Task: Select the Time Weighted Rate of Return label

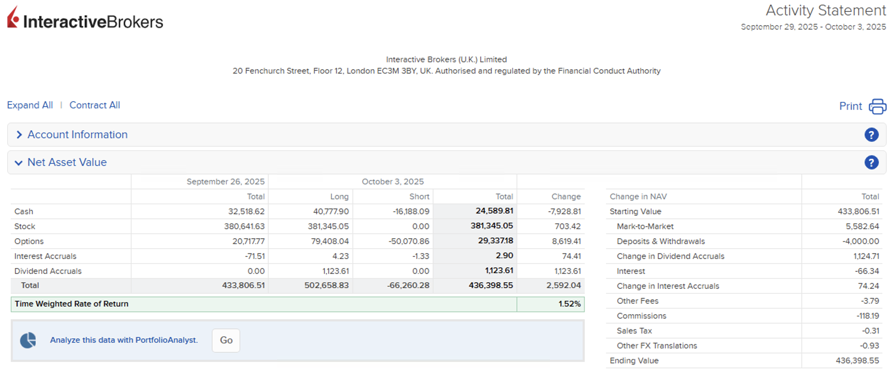Action: point(71,304)
